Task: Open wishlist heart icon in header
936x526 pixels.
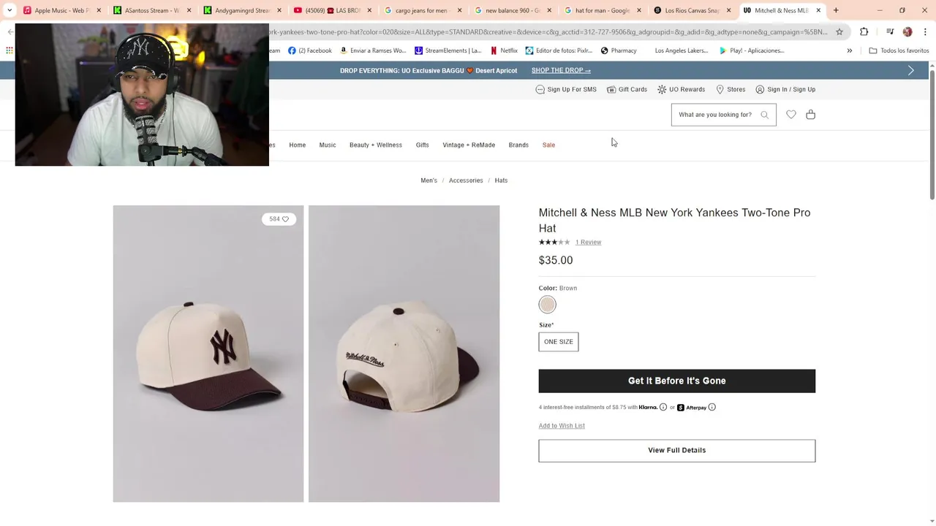Action: point(791,115)
